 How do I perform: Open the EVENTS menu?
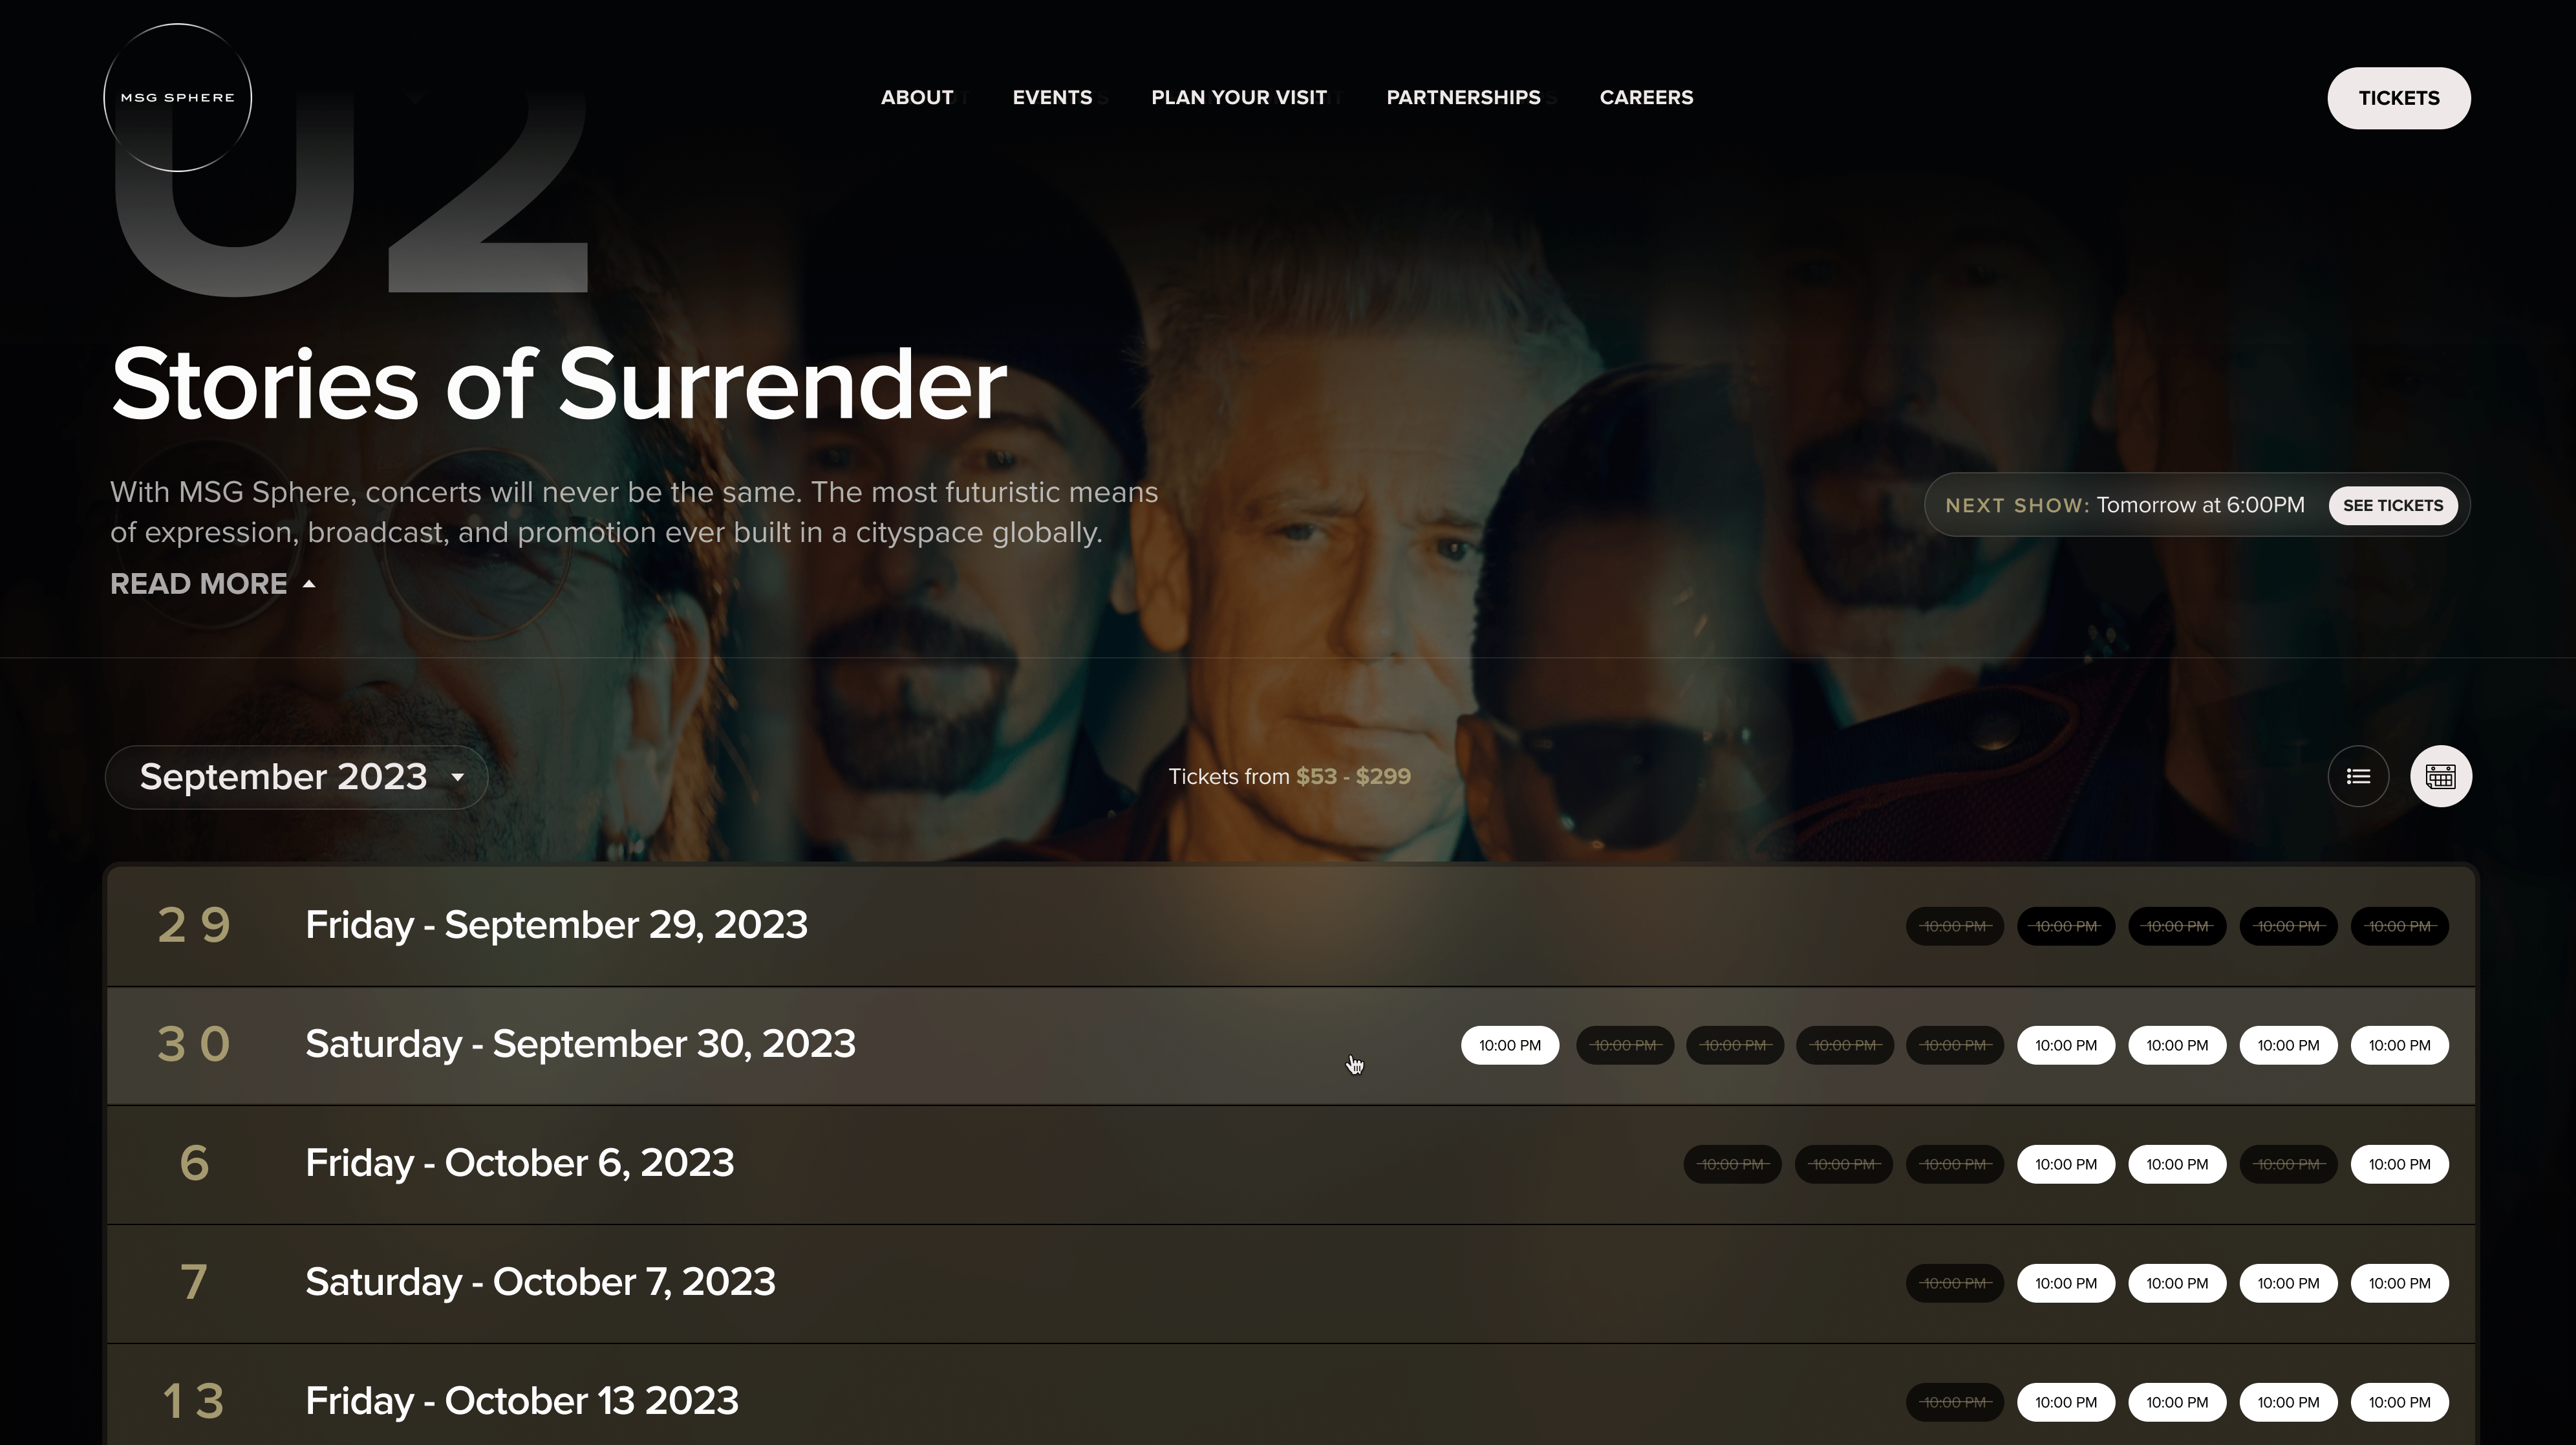pyautogui.click(x=1052, y=97)
